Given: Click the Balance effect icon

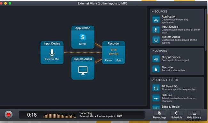Looking at the screenshot, I should (156, 98).
